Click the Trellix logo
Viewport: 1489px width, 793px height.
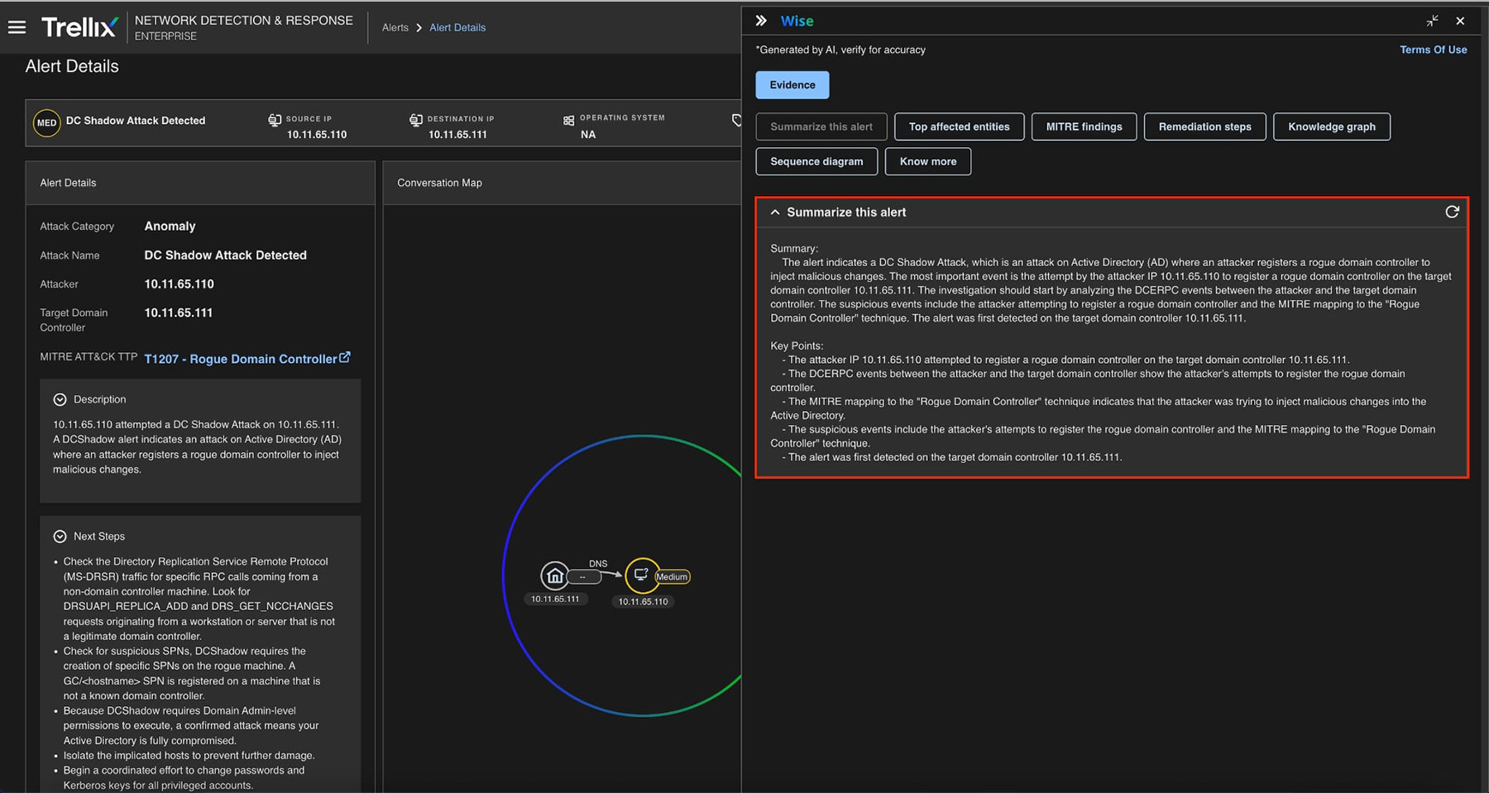click(x=79, y=27)
